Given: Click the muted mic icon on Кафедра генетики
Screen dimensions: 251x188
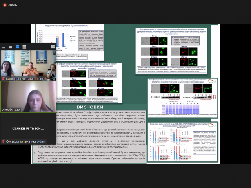Looking at the screenshot, I should (3, 78).
